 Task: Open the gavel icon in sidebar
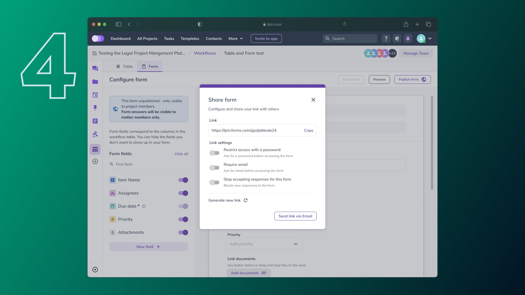(x=95, y=134)
